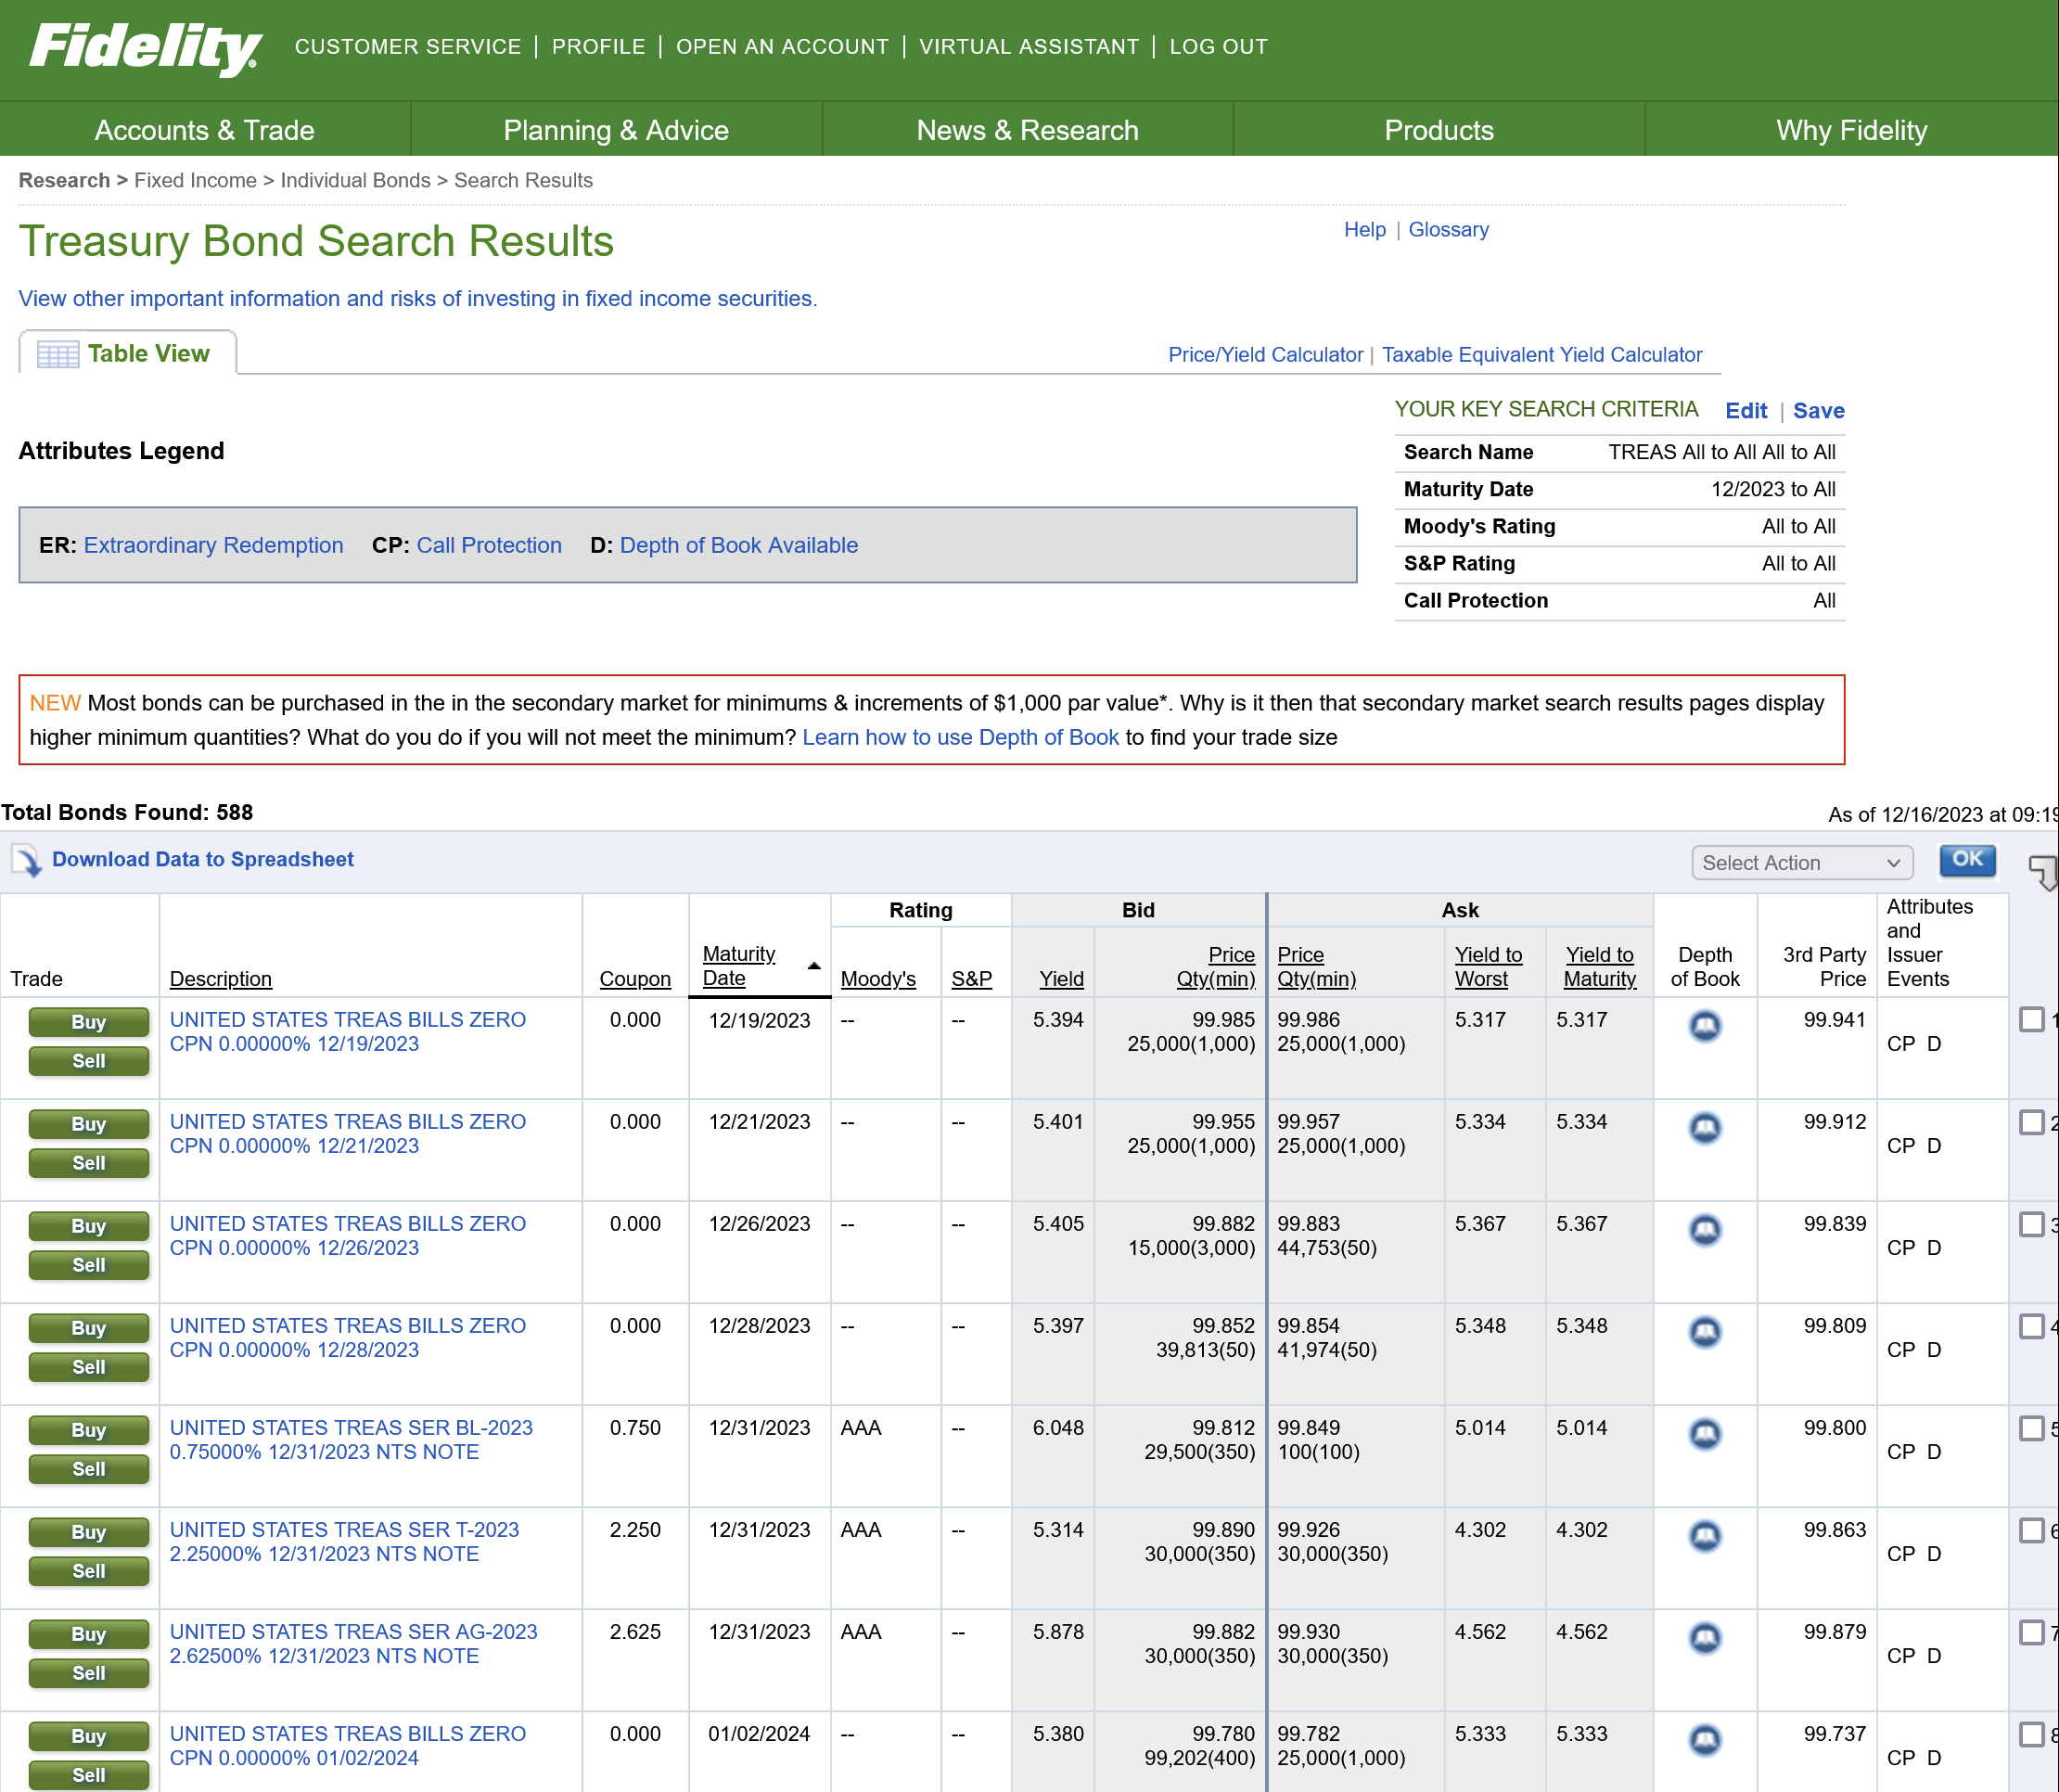This screenshot has width=2059, height=1792.
Task: Select the checkbox for SER T-2023 note row
Action: (x=2030, y=1530)
